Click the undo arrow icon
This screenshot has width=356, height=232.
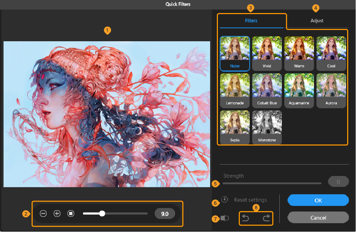pyautogui.click(x=245, y=218)
